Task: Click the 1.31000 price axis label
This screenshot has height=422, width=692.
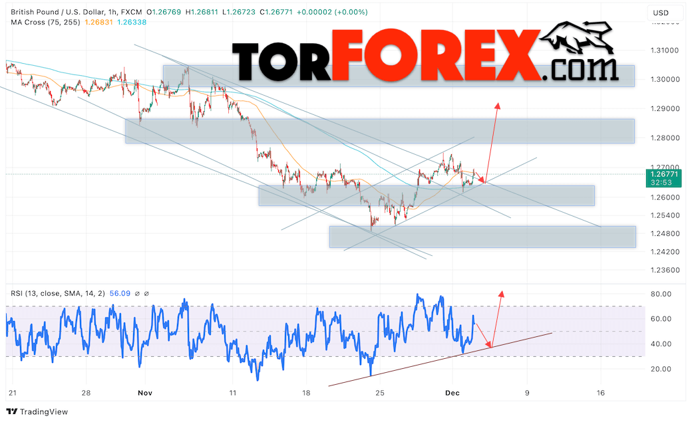Action: click(x=665, y=51)
